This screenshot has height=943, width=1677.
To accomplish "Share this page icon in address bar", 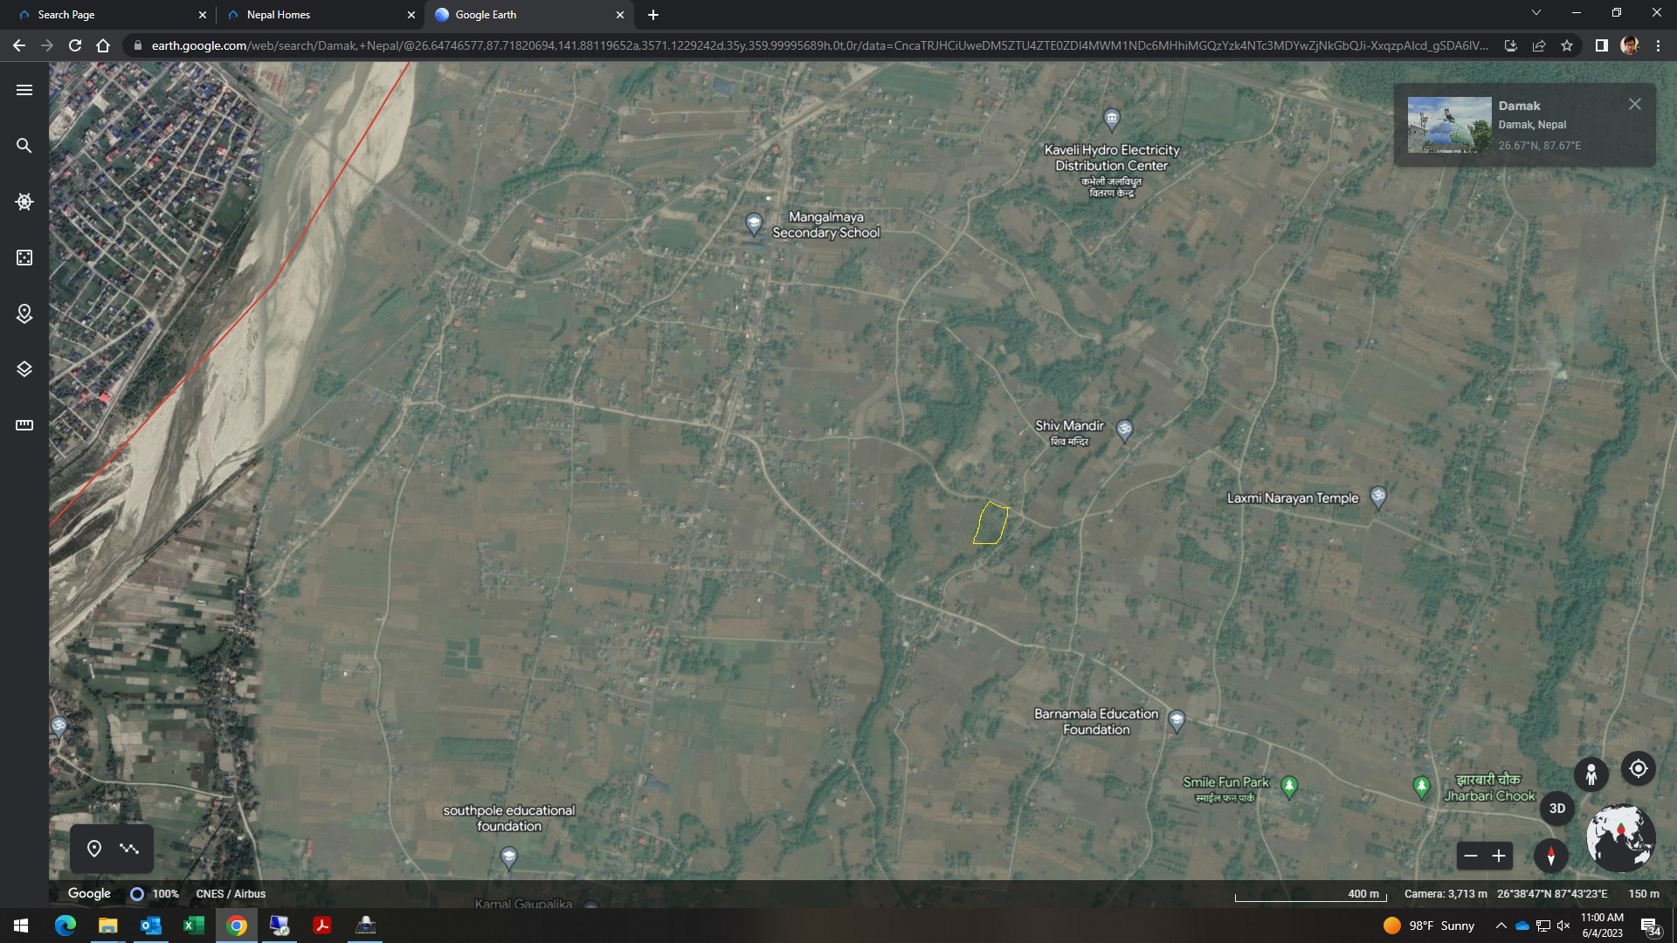I will [x=1539, y=45].
